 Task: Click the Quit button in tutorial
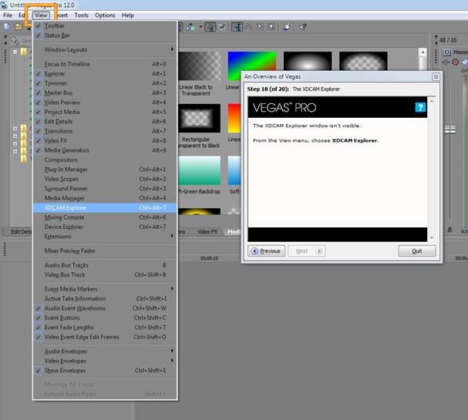tap(417, 251)
